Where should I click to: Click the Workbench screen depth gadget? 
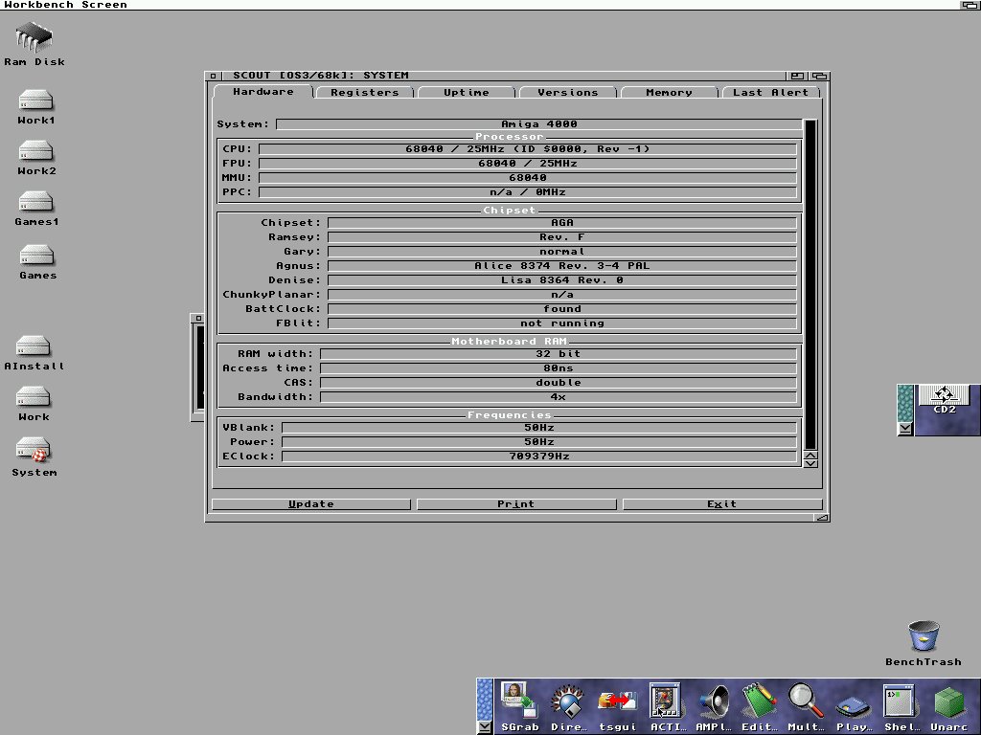pos(970,5)
